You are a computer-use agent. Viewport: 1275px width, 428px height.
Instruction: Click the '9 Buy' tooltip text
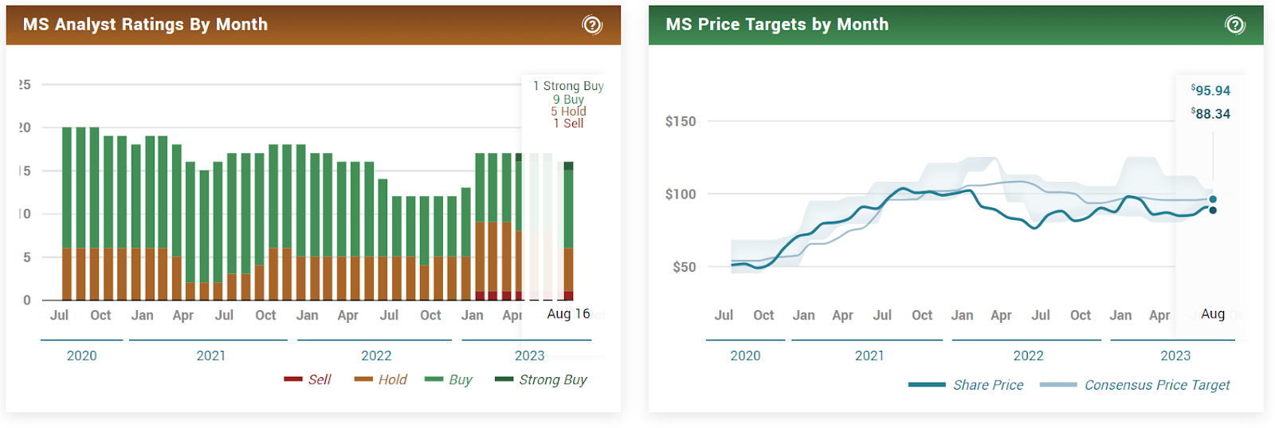pos(568,99)
